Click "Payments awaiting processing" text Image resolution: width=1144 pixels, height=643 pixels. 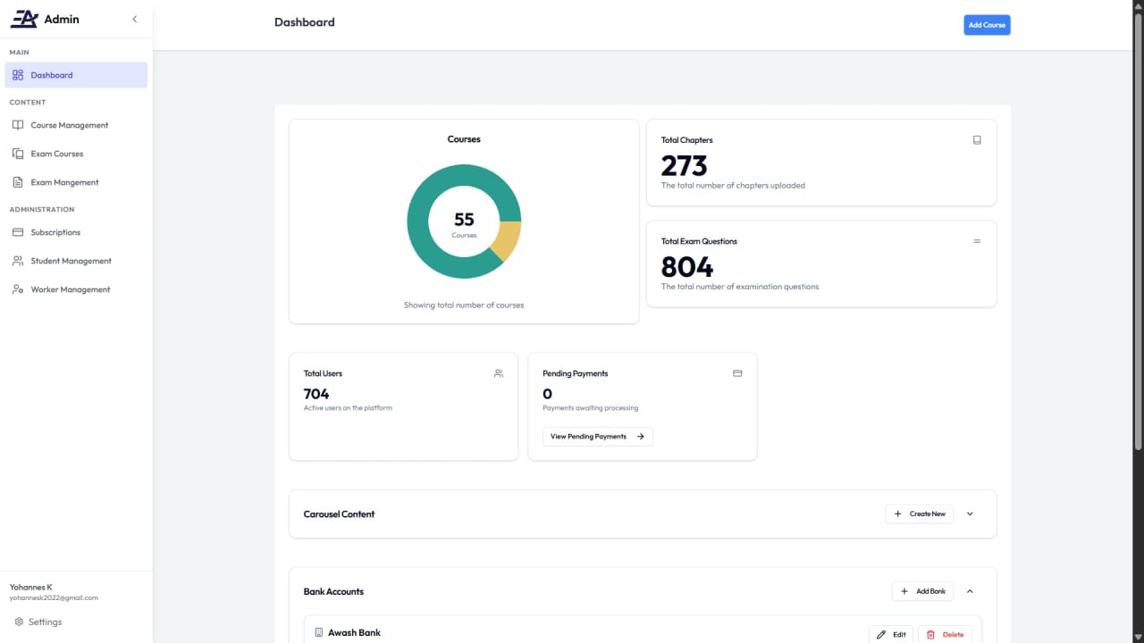coord(591,408)
